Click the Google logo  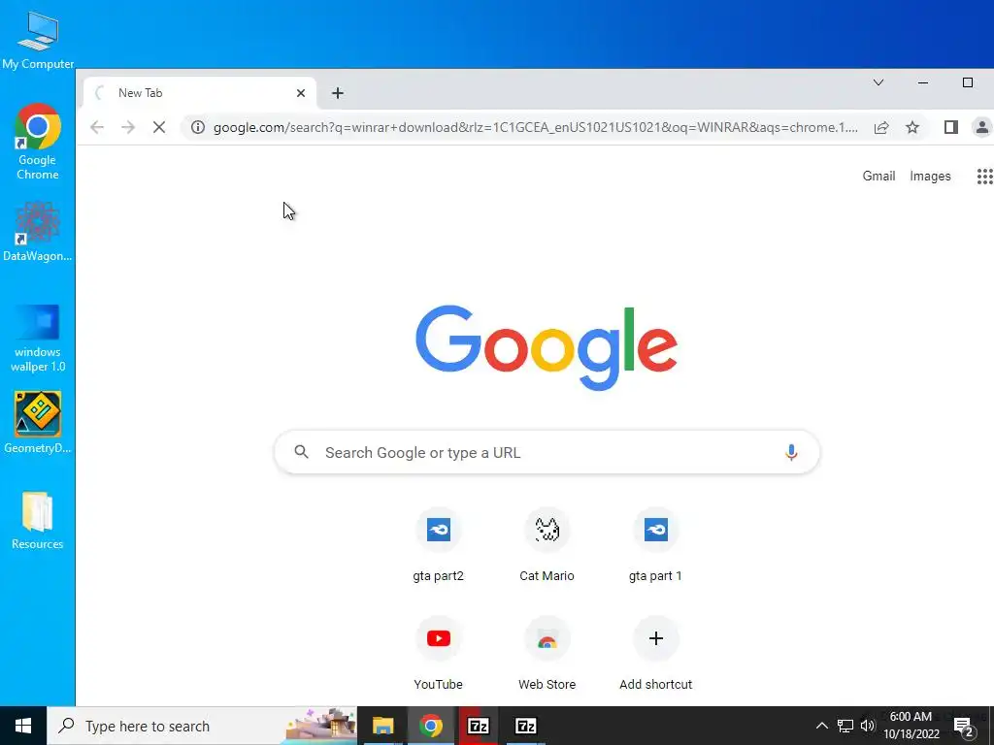pyautogui.click(x=547, y=347)
